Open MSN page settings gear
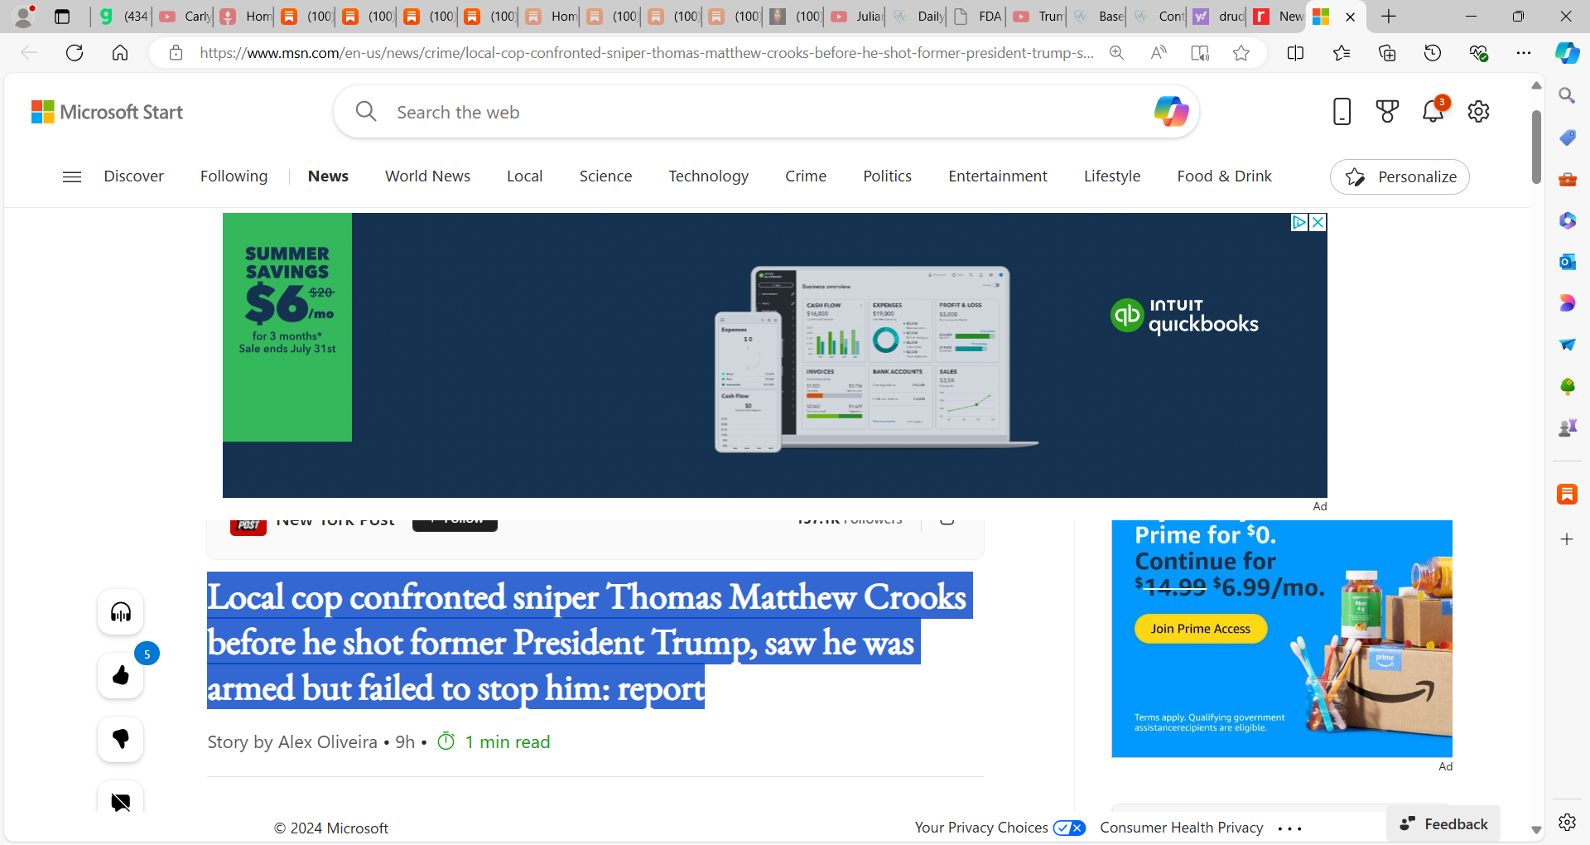 1478,111
